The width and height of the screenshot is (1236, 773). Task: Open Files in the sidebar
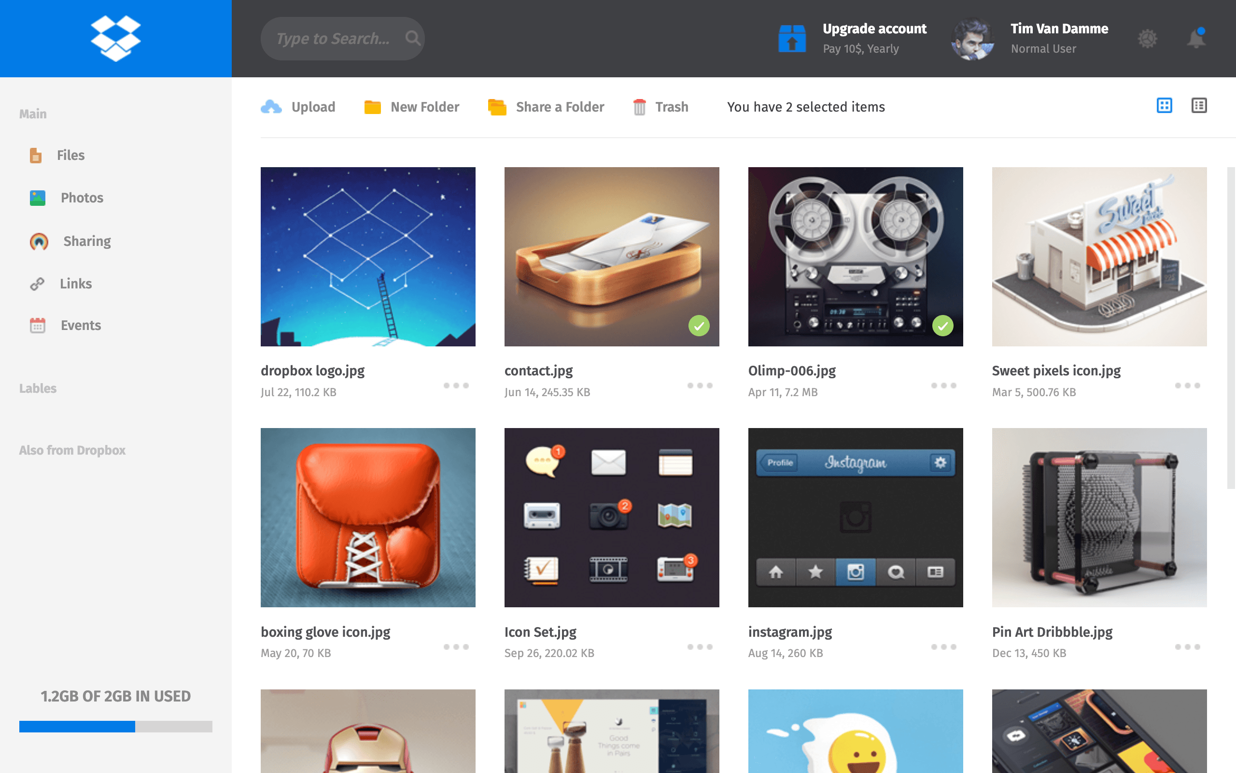point(70,155)
